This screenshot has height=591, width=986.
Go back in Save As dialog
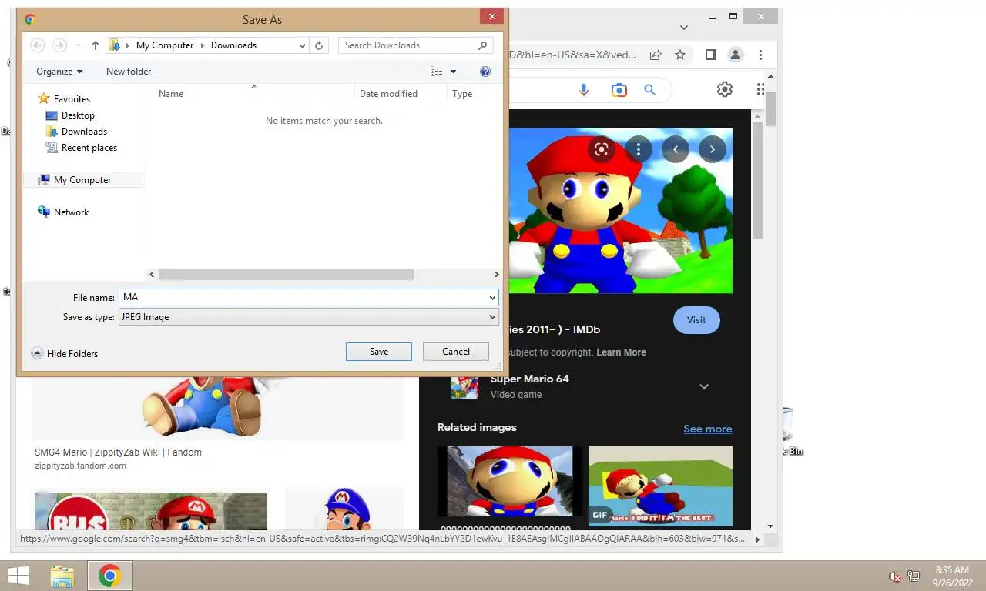click(x=37, y=45)
